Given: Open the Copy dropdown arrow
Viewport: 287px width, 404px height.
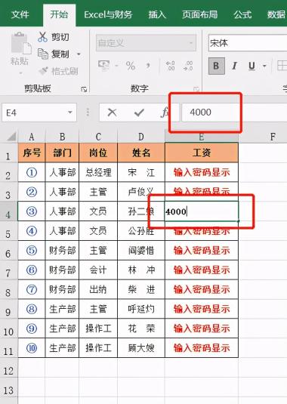Looking at the screenshot, I should pos(79,54).
